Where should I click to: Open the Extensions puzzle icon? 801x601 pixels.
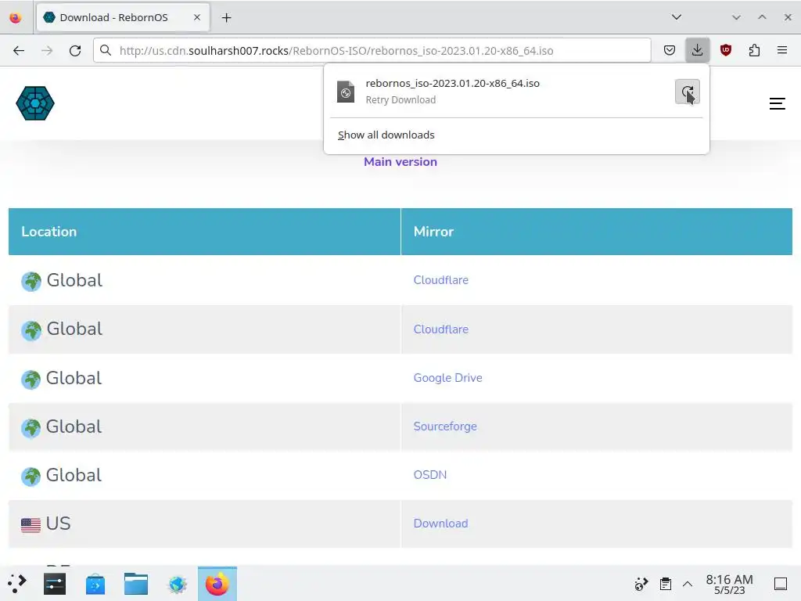pyautogui.click(x=754, y=50)
